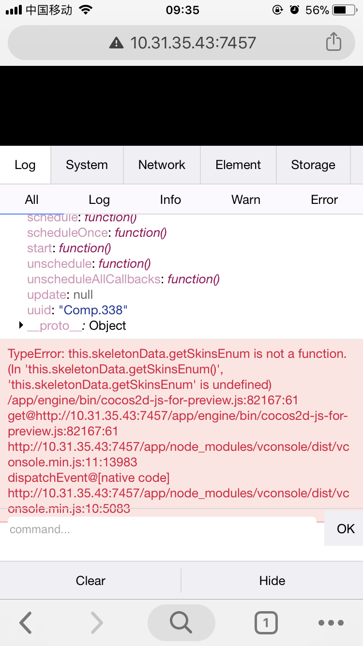Click the Clear button
Screen dimensions: 363x646
click(x=91, y=581)
